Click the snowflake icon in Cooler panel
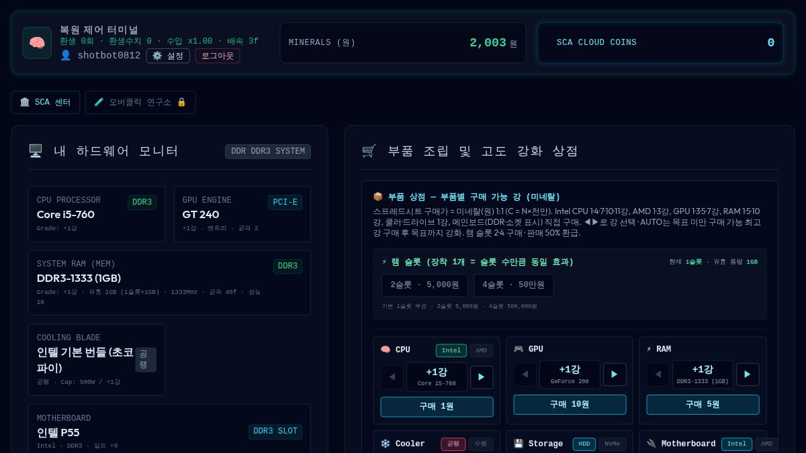The height and width of the screenshot is (453, 806). coord(386,444)
